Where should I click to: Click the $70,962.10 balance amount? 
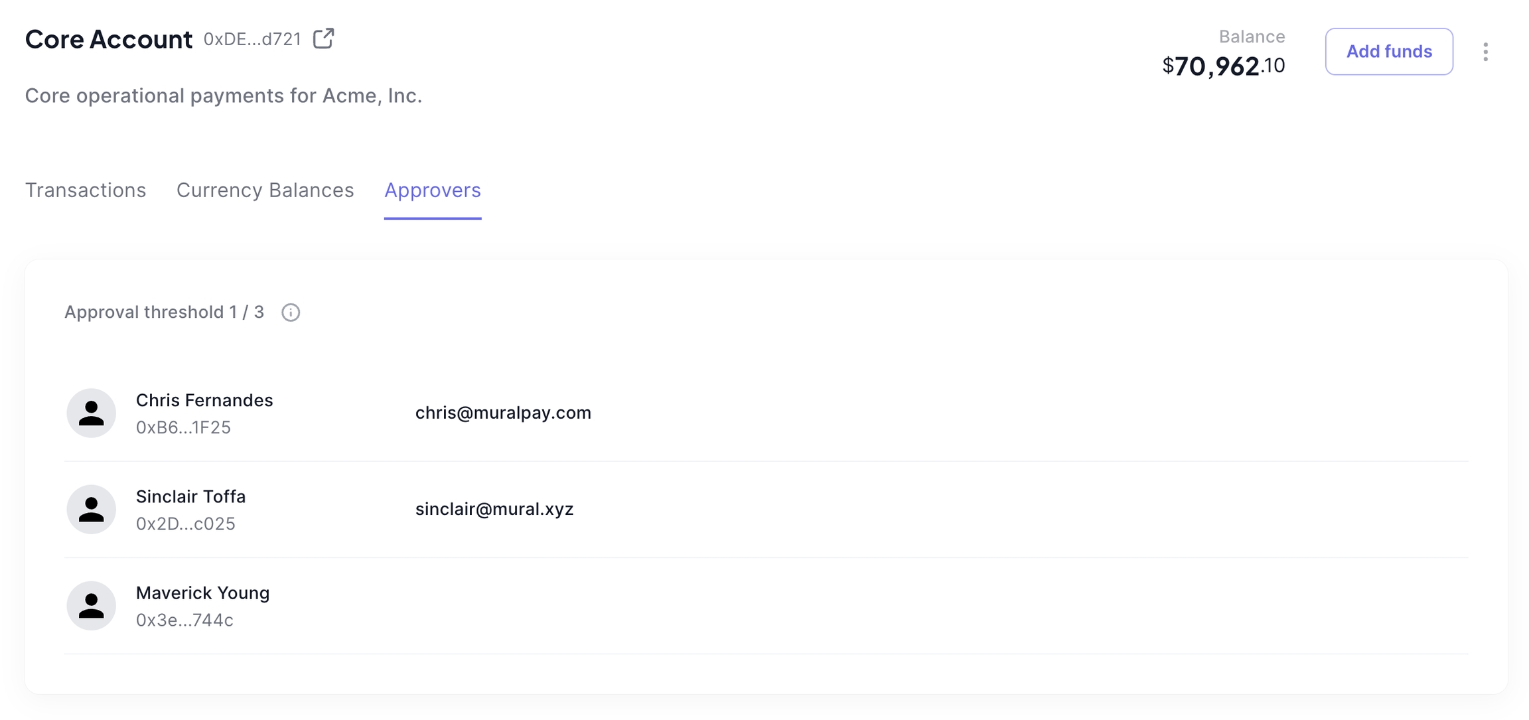coord(1223,66)
